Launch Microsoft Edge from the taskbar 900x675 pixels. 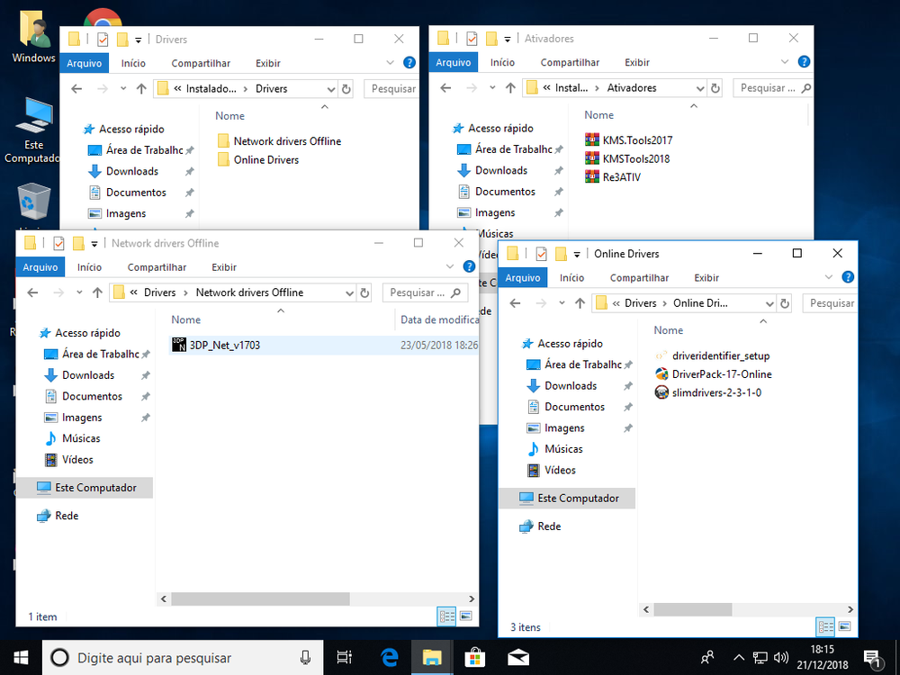[389, 657]
